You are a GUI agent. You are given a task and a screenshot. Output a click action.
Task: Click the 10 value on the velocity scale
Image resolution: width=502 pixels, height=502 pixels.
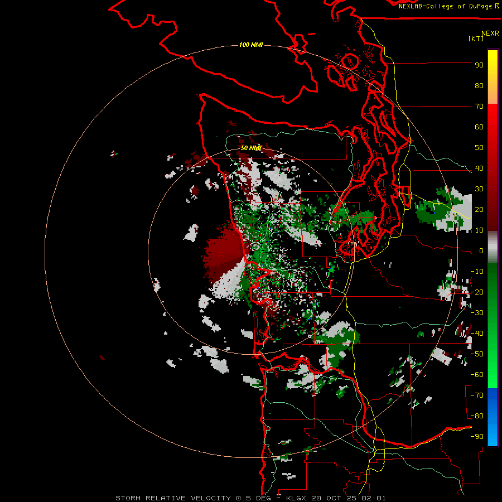479,230
